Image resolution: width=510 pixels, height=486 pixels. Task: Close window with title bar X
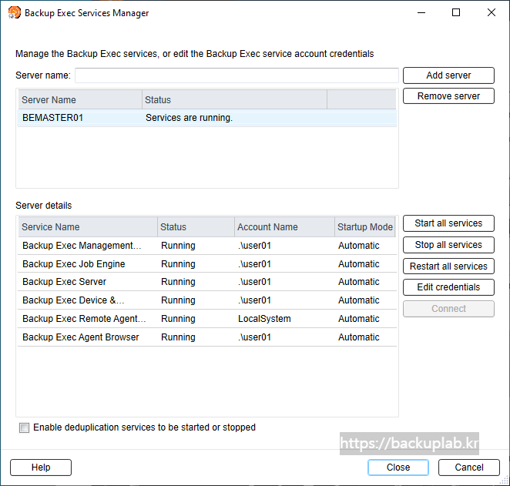492,12
